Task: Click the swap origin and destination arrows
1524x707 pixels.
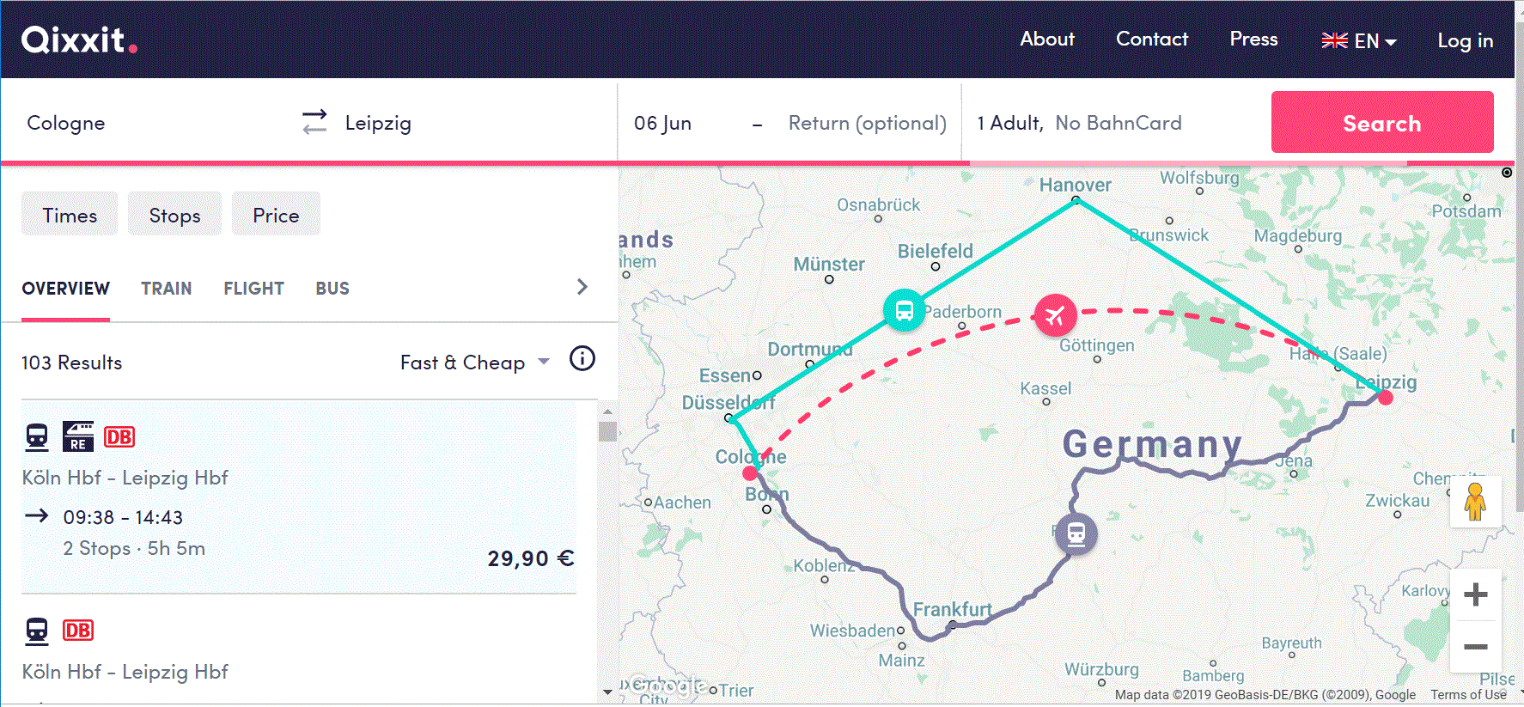Action: pyautogui.click(x=314, y=122)
